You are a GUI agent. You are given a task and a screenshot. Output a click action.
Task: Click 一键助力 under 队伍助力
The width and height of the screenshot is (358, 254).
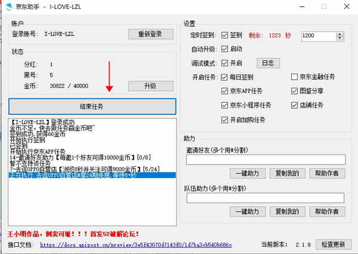pyautogui.click(x=248, y=212)
